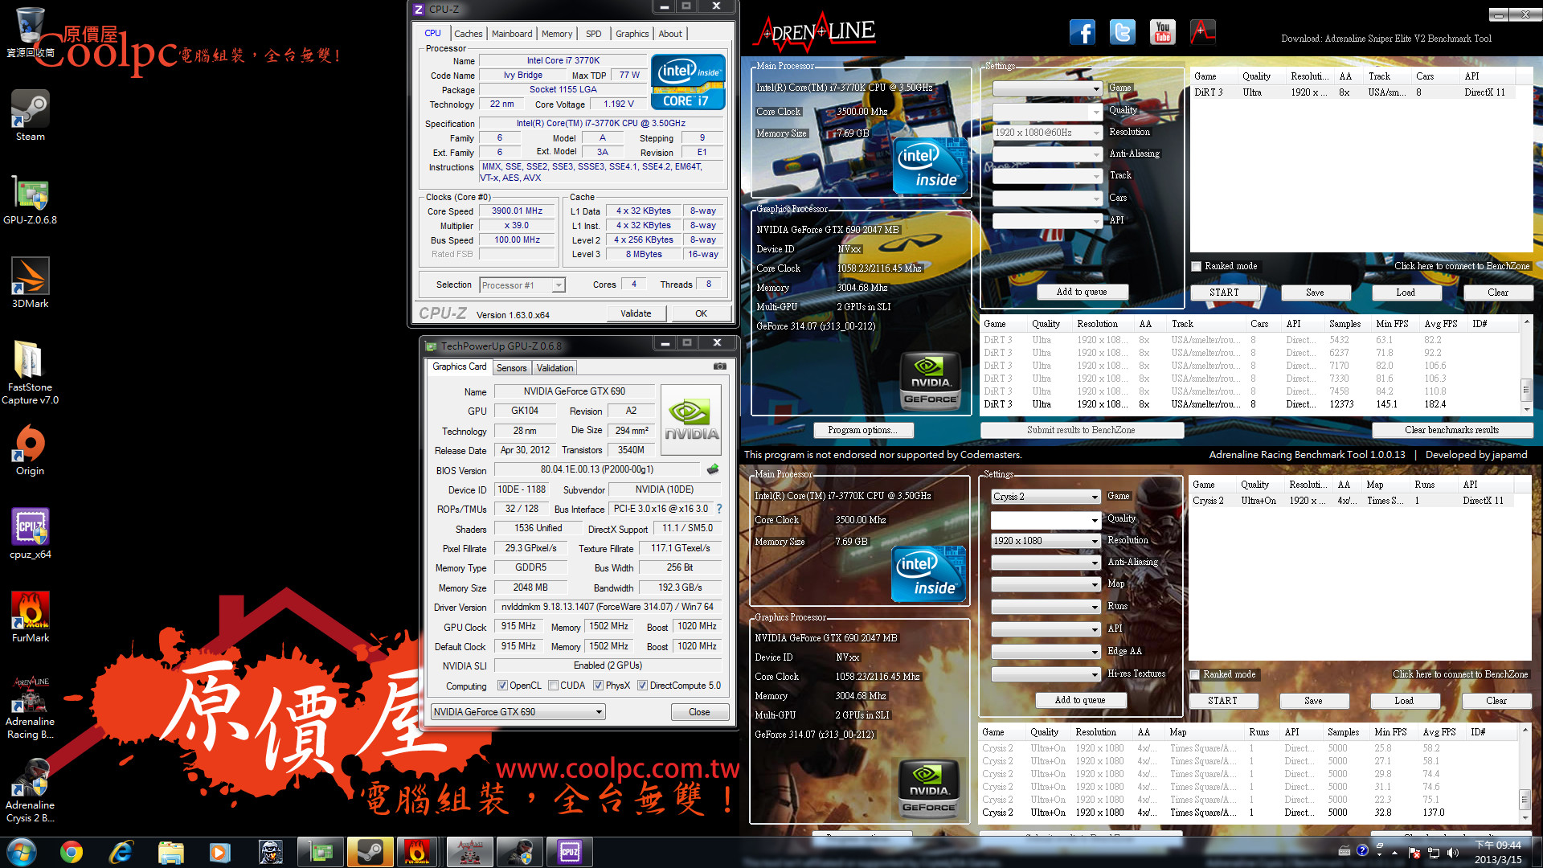
Task: Click the Adrenaline logo icon beside YouTube
Action: click(x=1202, y=32)
